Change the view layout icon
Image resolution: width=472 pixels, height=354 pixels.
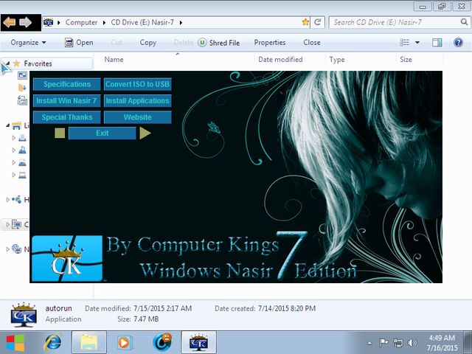pyautogui.click(x=404, y=43)
